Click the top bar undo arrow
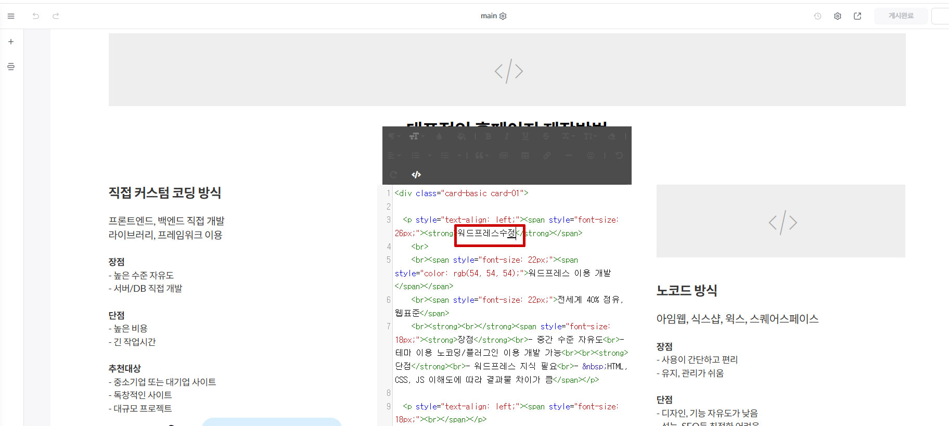Screen dimensions: 949x426 click(x=36, y=16)
